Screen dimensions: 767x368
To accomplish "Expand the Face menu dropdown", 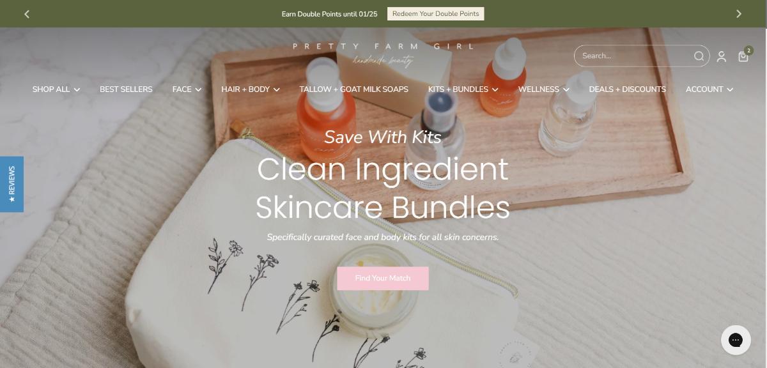I will [x=187, y=89].
